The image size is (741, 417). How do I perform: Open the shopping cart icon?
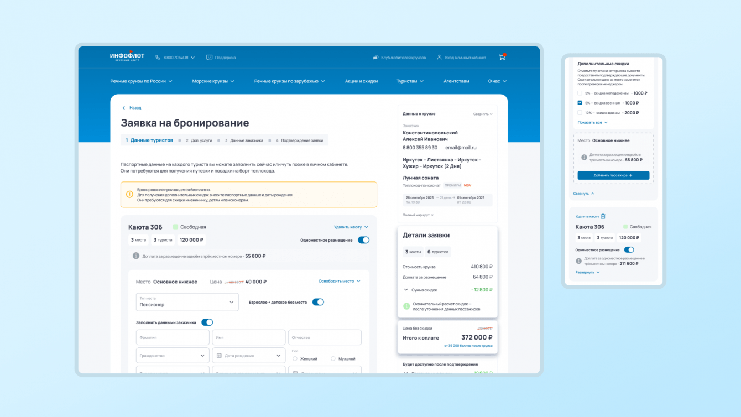click(502, 57)
